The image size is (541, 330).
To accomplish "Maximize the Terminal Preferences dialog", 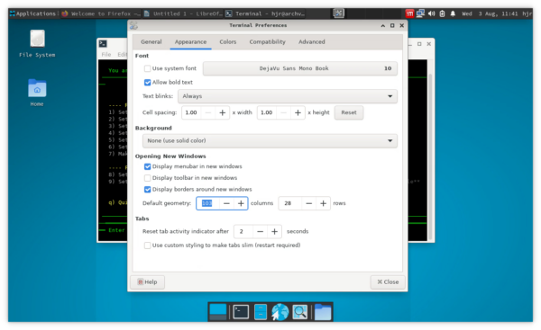I will 392,25.
